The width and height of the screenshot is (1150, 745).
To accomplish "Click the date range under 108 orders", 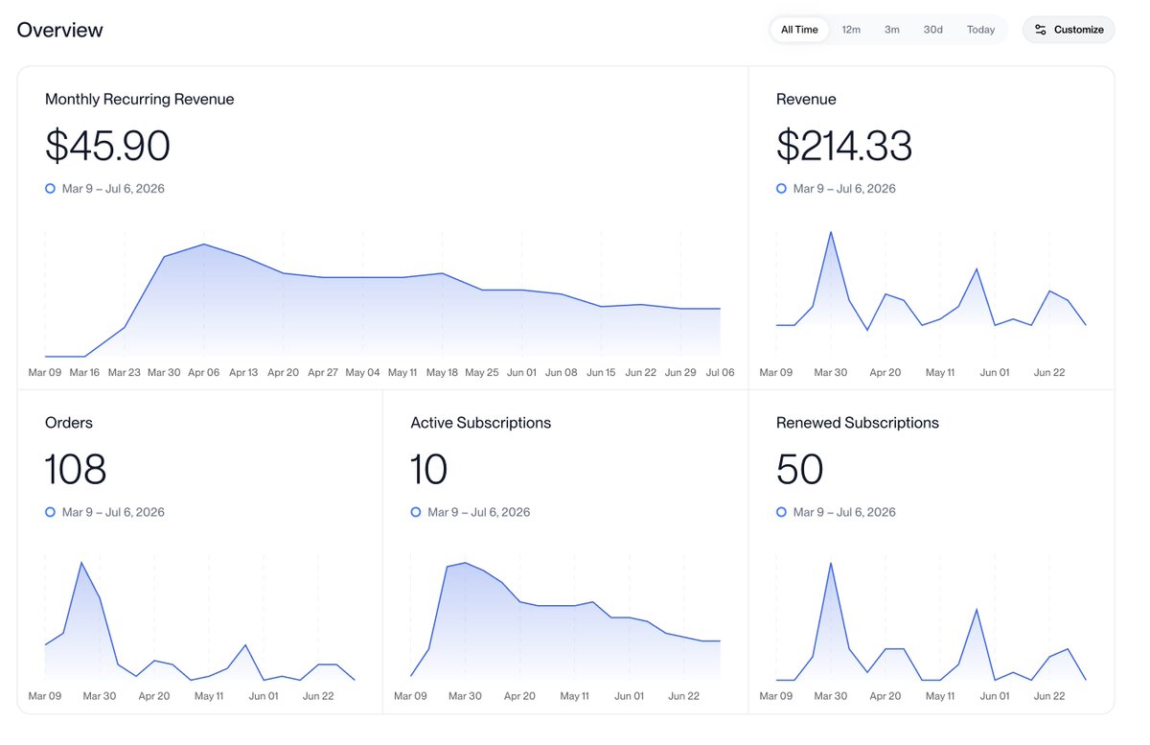I will 113,512.
